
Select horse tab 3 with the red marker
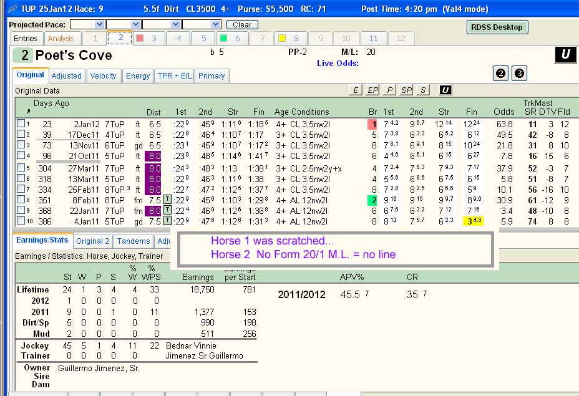point(149,39)
